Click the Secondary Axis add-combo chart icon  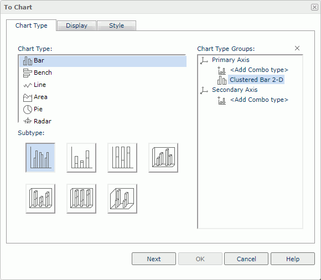coord(222,101)
